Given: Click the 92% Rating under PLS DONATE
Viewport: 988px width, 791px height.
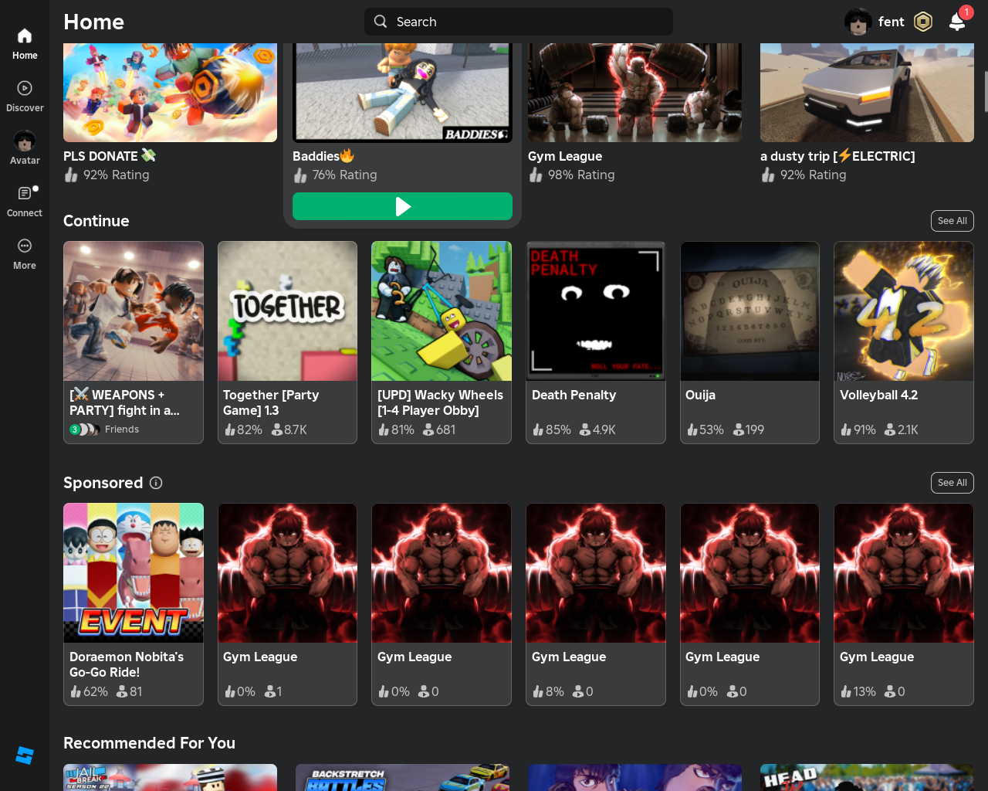Looking at the screenshot, I should [116, 175].
